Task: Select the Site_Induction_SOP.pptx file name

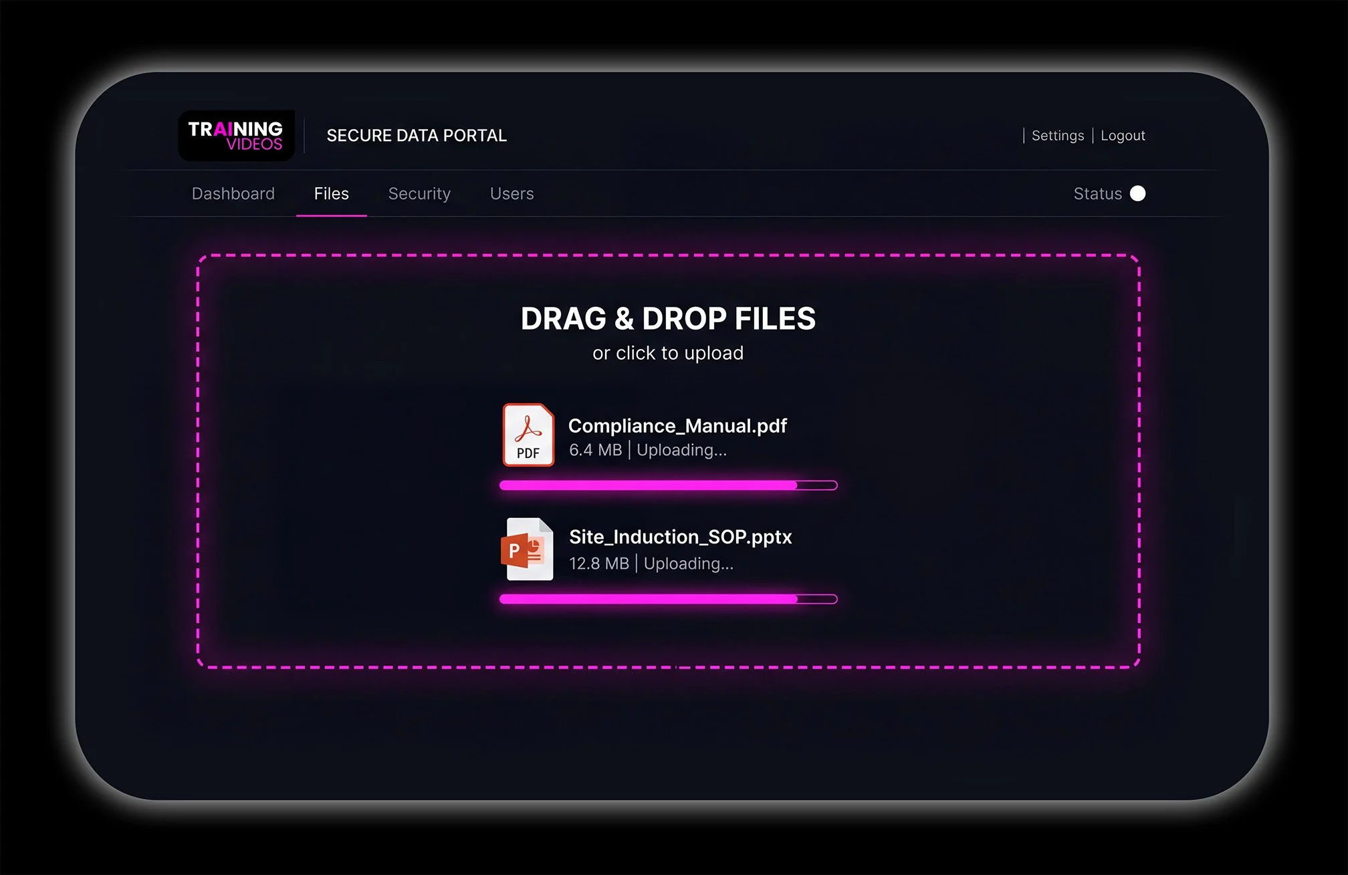Action: pos(680,537)
